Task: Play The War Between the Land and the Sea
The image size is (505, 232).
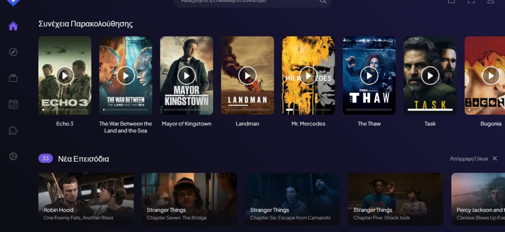Action: (125, 76)
